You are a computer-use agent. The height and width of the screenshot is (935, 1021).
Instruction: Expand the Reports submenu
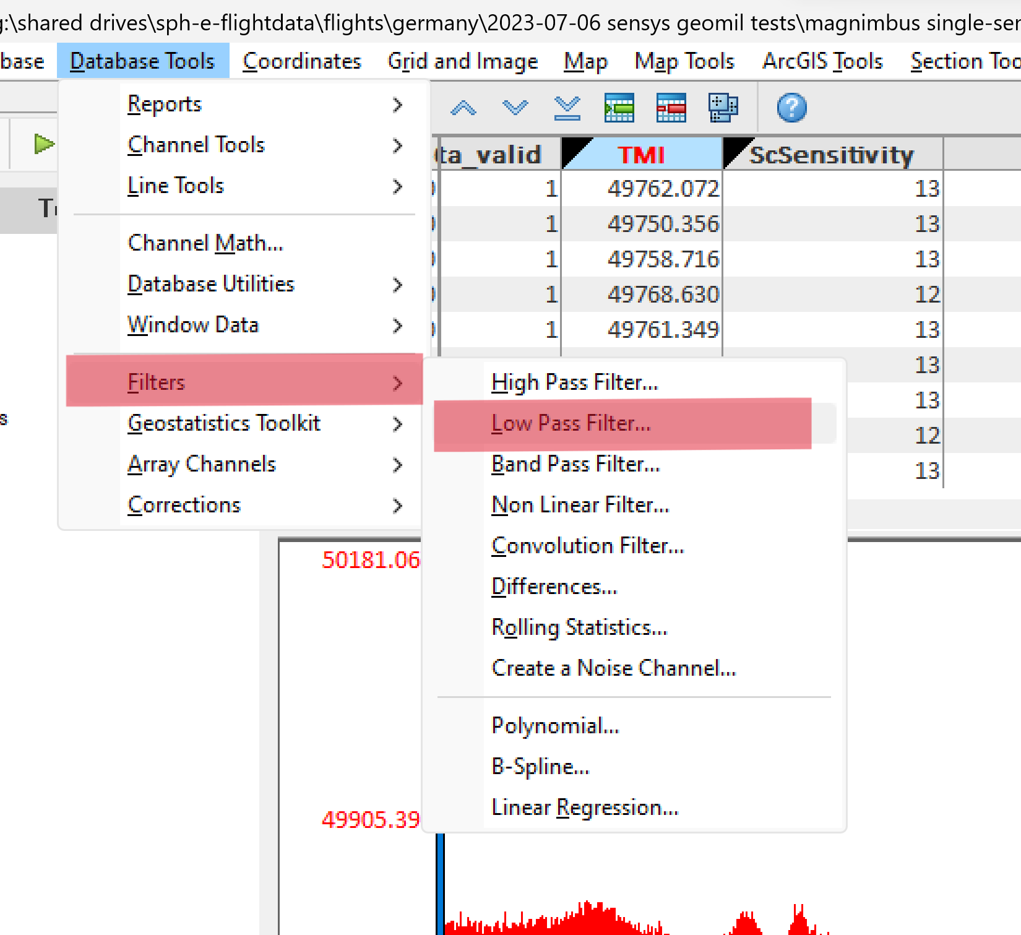[x=164, y=104]
